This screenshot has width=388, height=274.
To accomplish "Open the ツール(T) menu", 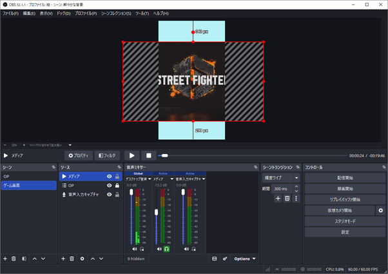I will click(x=142, y=13).
